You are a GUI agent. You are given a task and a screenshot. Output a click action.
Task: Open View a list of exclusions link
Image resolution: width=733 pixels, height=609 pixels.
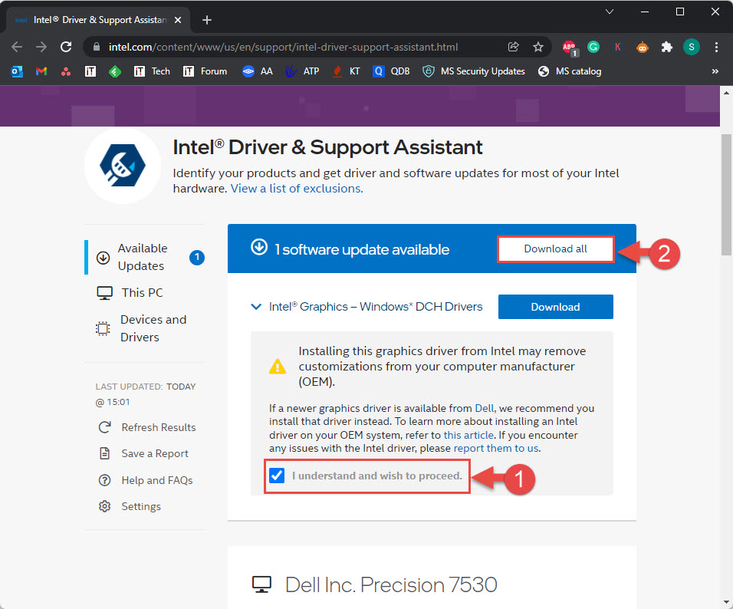pyautogui.click(x=297, y=189)
